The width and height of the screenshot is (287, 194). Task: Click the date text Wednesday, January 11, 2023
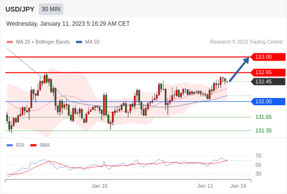pyautogui.click(x=46, y=24)
